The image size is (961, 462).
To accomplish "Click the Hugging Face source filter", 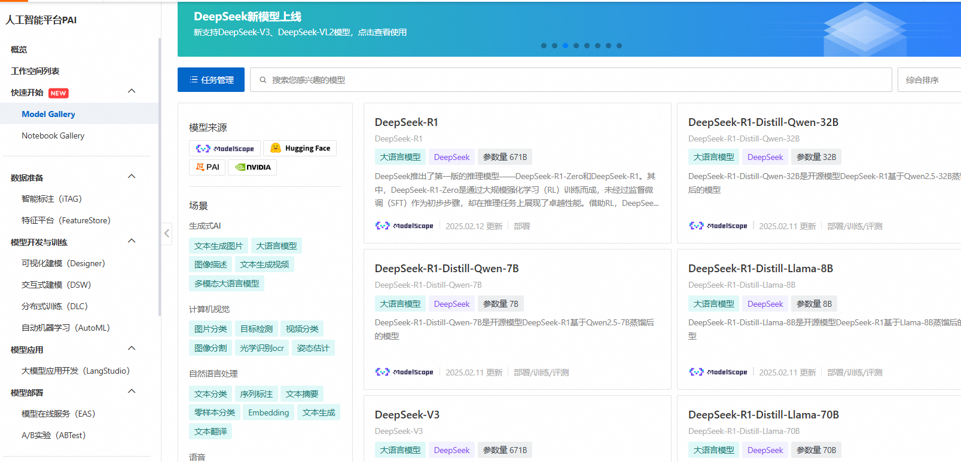I will (300, 148).
